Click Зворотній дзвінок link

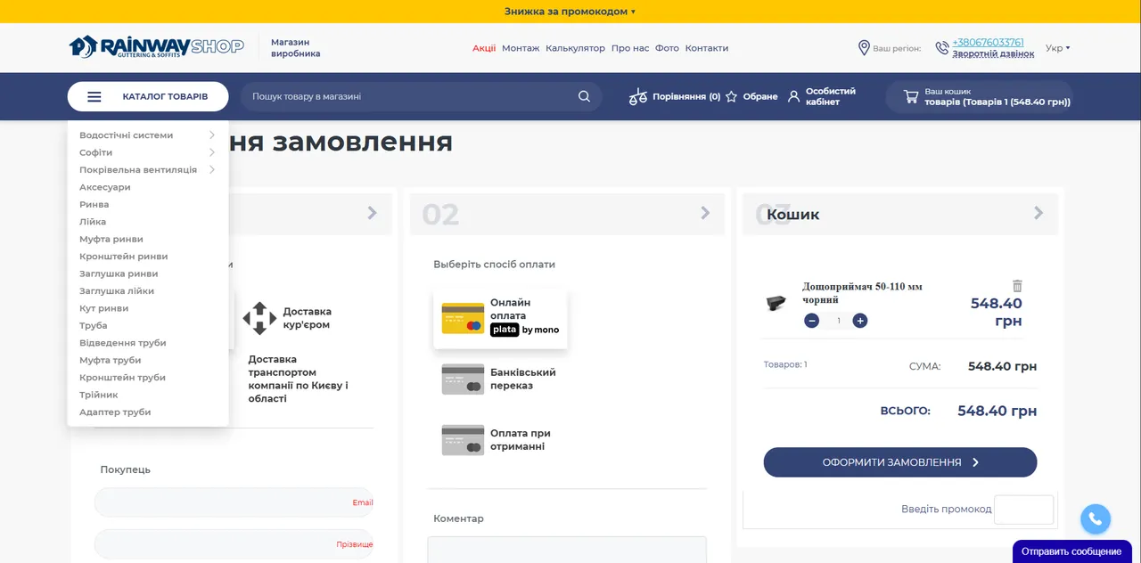tap(993, 53)
